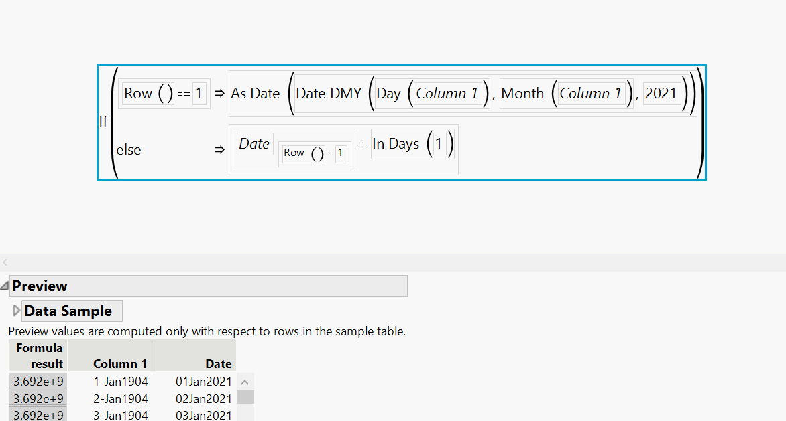
Task: Select Column 1 inside the Month function
Action: pyautogui.click(x=590, y=94)
